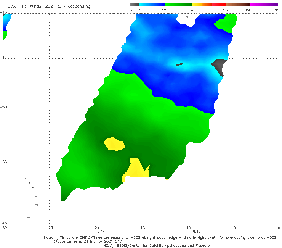Image resolution: width=282 pixels, height=248 pixels.
Task: Click the brown segment of the color bar
Action: coord(237,5)
